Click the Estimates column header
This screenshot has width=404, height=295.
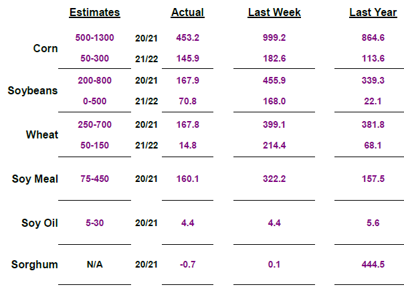click(x=94, y=12)
